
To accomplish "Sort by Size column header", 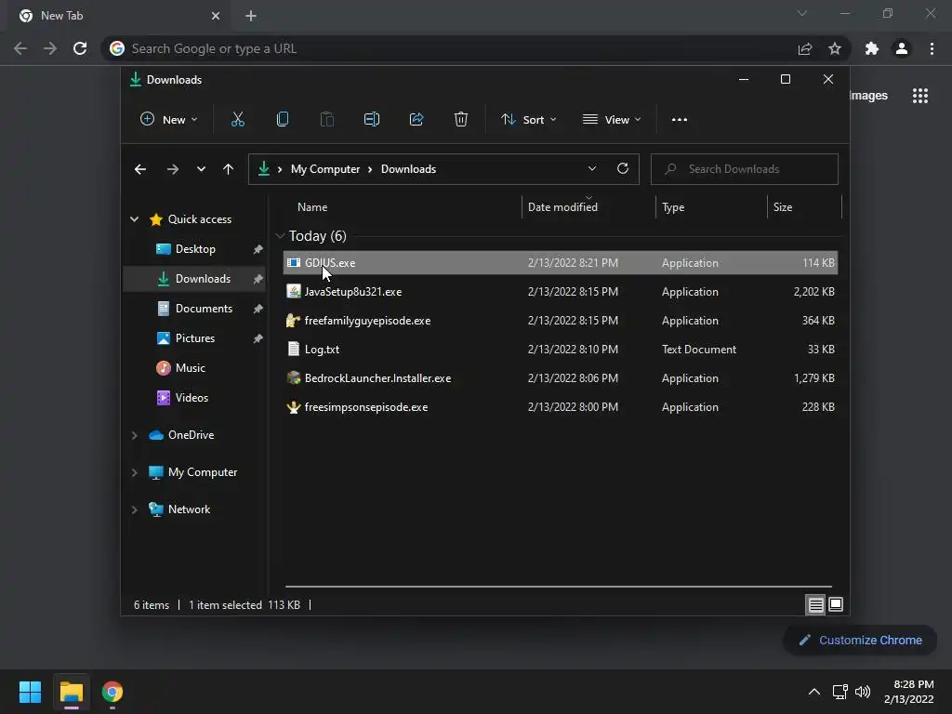I will pyautogui.click(x=783, y=207).
